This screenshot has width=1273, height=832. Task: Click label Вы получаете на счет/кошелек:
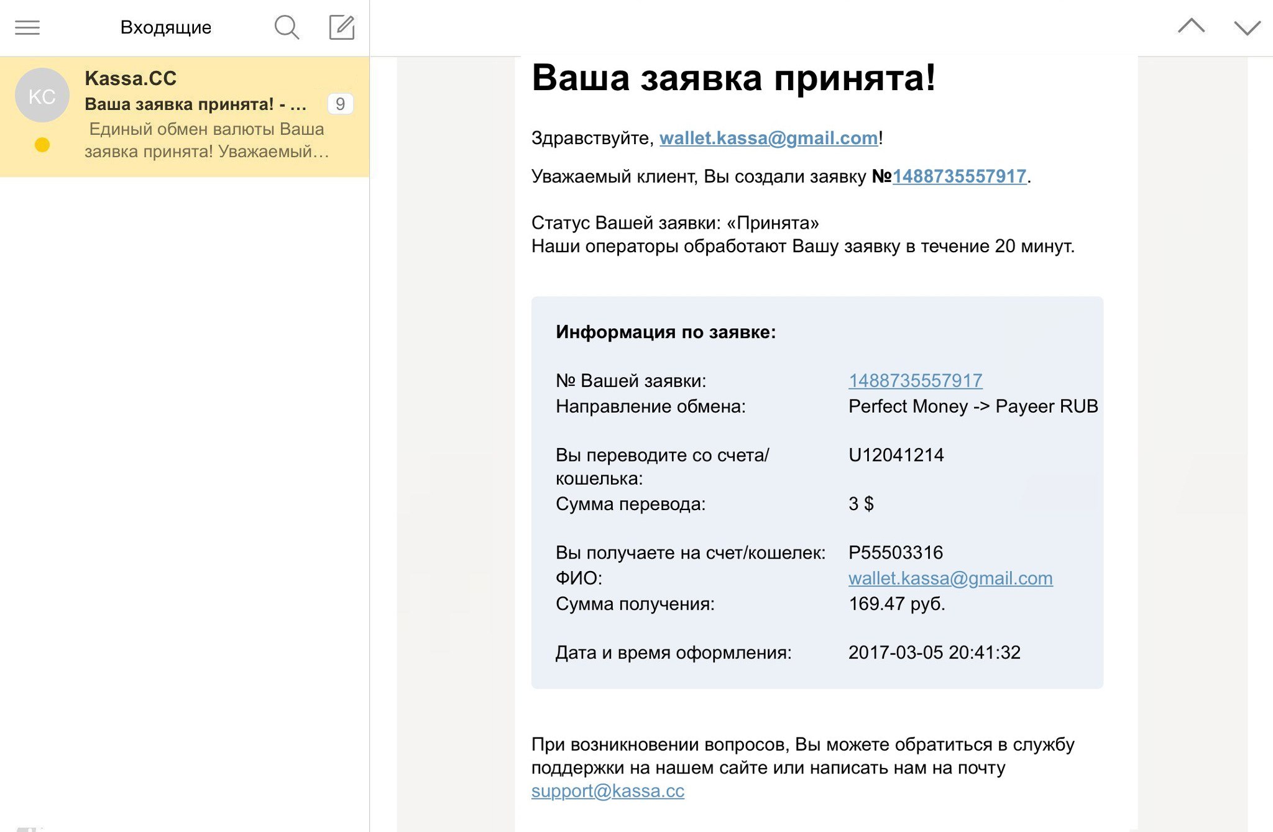691,552
